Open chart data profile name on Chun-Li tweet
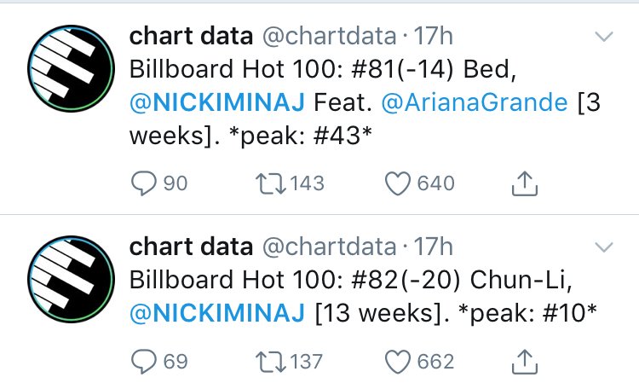 190,247
